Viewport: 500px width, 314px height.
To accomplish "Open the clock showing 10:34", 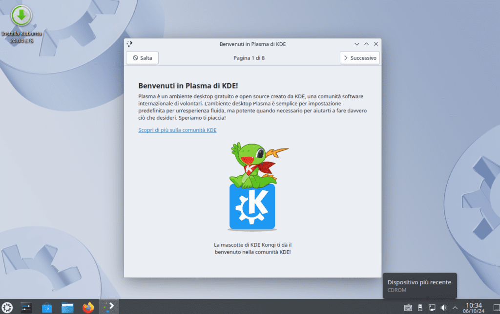I will click(474, 308).
